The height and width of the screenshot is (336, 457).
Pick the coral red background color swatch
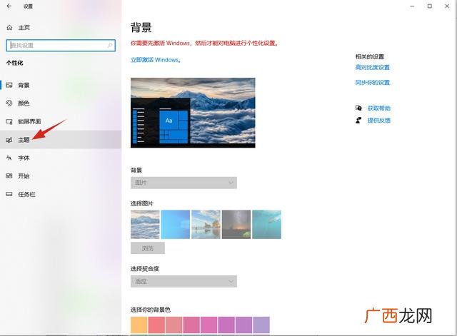coord(156,325)
